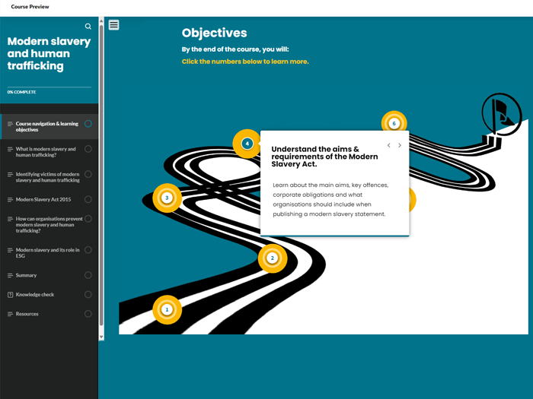Click completion circle for How can organisations prevent

pos(88,219)
